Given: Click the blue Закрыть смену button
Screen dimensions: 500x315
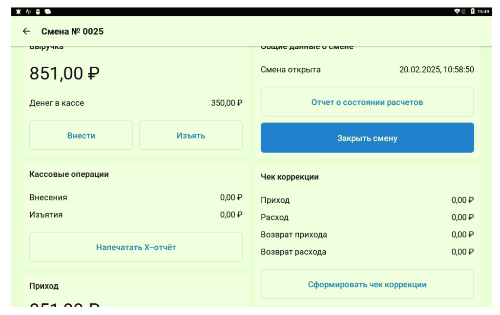Looking at the screenshot, I should (x=367, y=138).
